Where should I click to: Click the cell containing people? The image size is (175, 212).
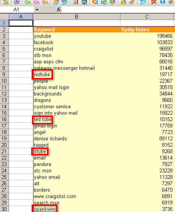[x=76, y=81]
